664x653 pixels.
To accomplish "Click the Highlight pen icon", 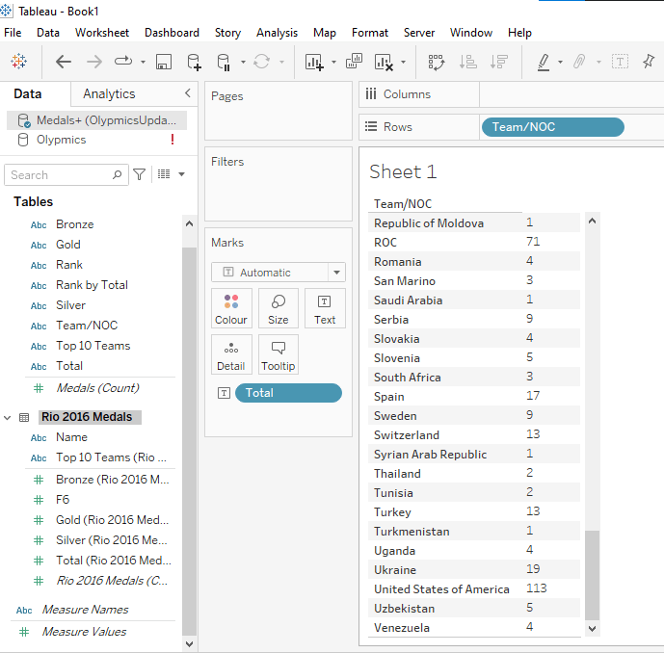I will point(544,62).
